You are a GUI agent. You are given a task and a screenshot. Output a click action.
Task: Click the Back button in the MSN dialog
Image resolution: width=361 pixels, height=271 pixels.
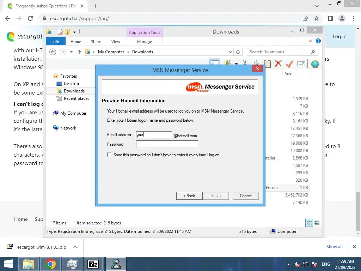point(189,195)
